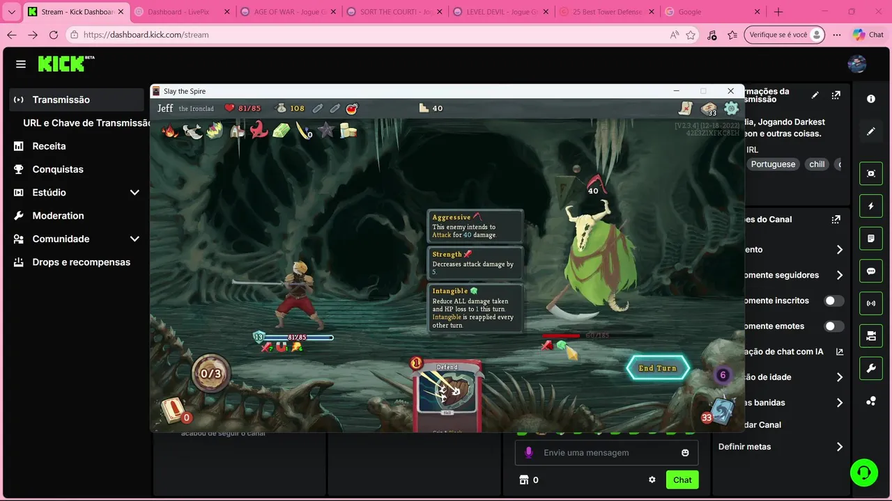Open the Definir metas chevron

[x=840, y=447]
